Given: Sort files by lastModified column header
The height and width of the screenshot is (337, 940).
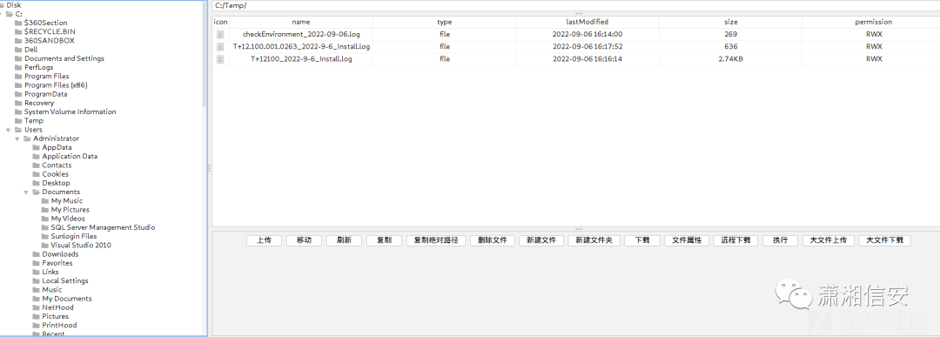Looking at the screenshot, I should tap(587, 22).
